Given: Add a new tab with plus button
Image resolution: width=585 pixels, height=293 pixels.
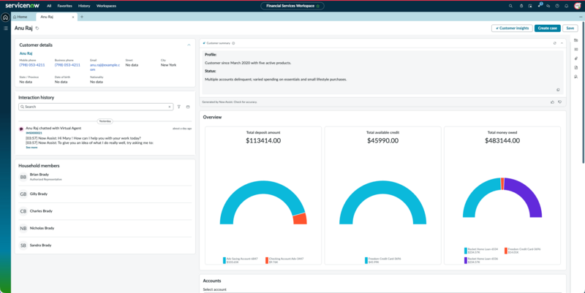Looking at the screenshot, I should click(x=82, y=17).
